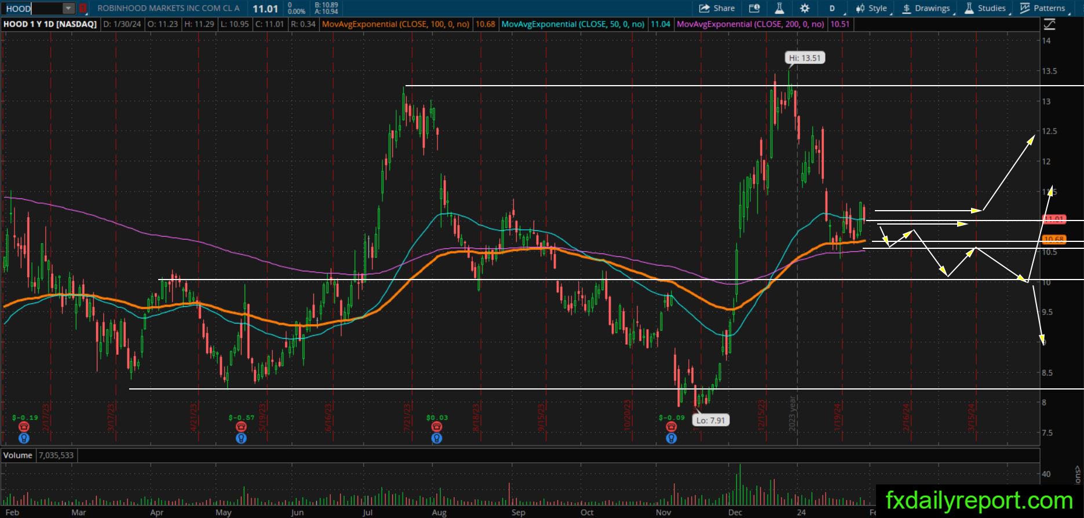Click November earnings phone icon under $-0.09
1084x518 pixels.
(671, 427)
